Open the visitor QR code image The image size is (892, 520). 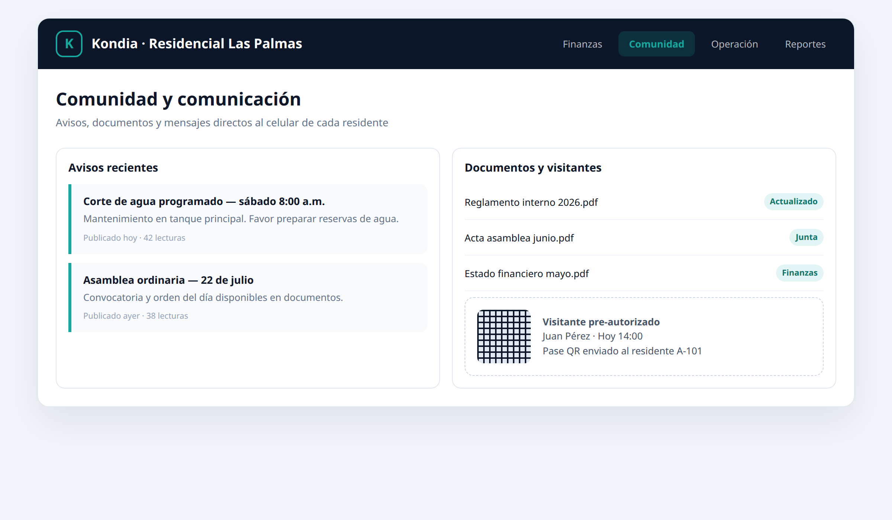click(x=504, y=337)
